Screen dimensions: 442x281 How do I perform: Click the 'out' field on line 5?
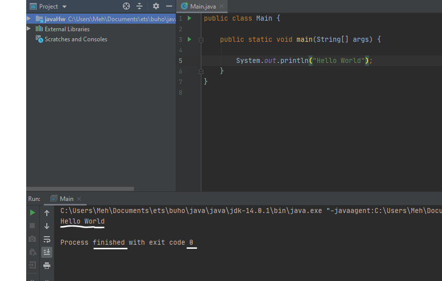coord(270,60)
